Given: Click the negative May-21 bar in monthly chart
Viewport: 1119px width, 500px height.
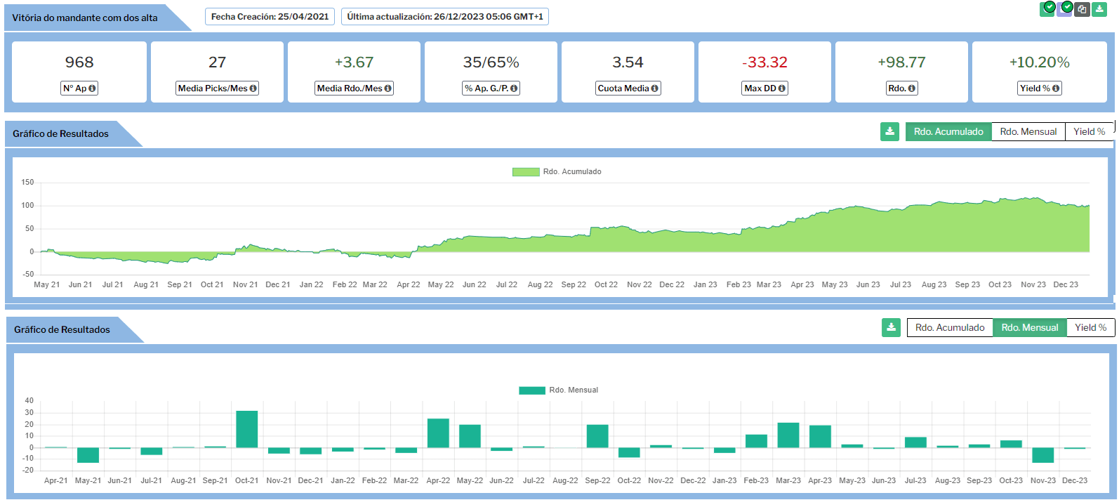Looking at the screenshot, I should [88, 455].
